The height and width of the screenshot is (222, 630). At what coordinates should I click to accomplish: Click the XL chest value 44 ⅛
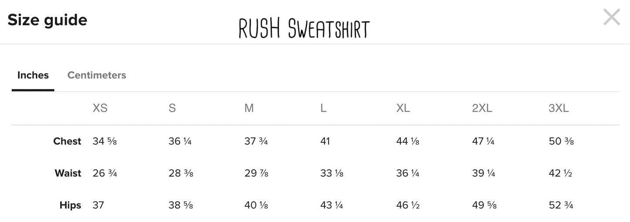[x=408, y=141]
